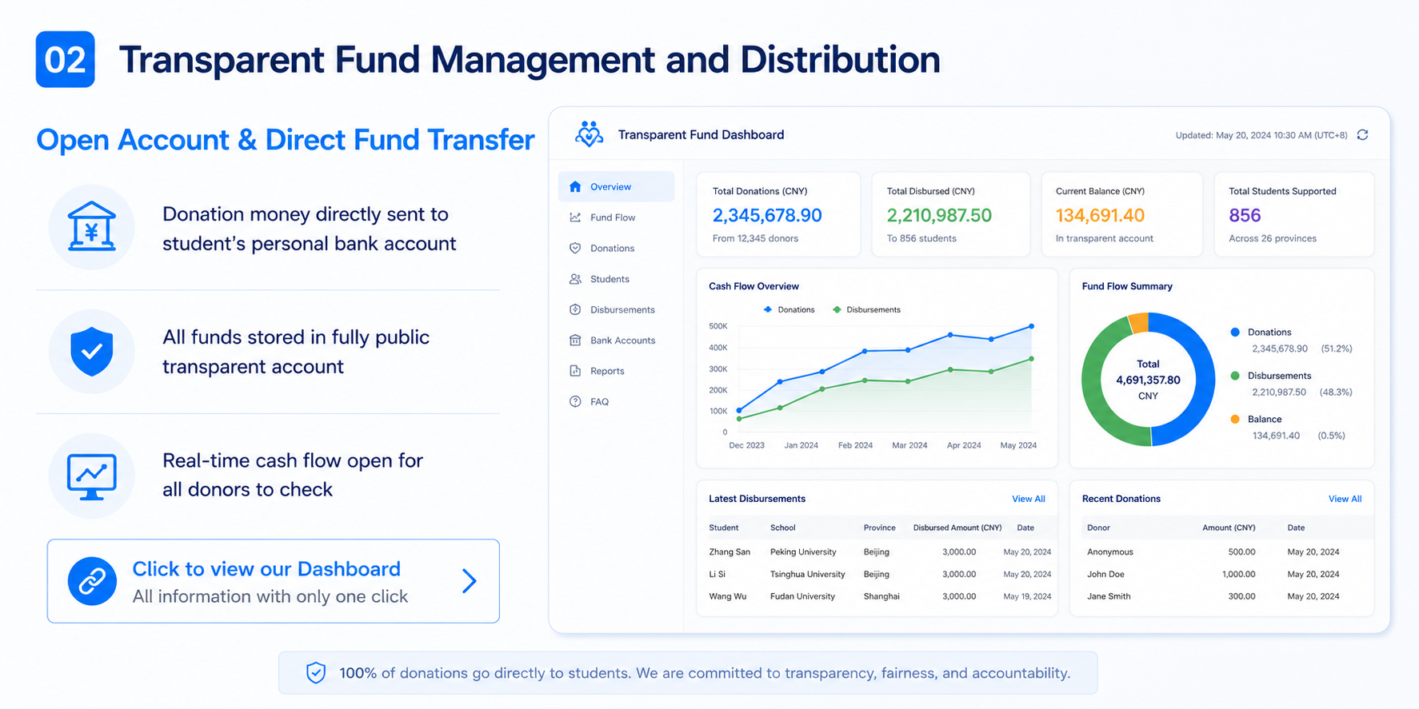Screen dimensions: 1419x709
Task: Click View All for Recent Donations
Action: (1345, 499)
